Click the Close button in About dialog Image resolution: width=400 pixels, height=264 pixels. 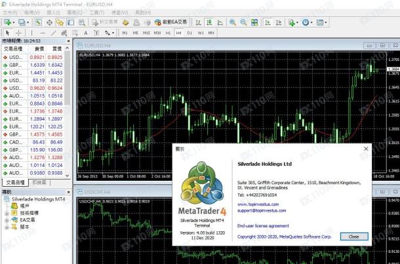pyautogui.click(x=354, y=236)
